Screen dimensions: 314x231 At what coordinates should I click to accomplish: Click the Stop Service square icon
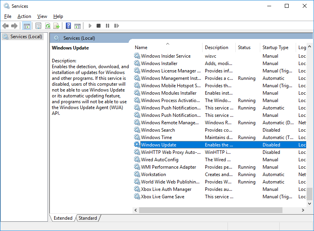[99, 26]
